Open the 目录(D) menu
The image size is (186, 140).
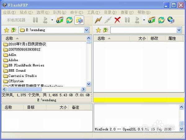pyautogui.click(x=110, y=12)
